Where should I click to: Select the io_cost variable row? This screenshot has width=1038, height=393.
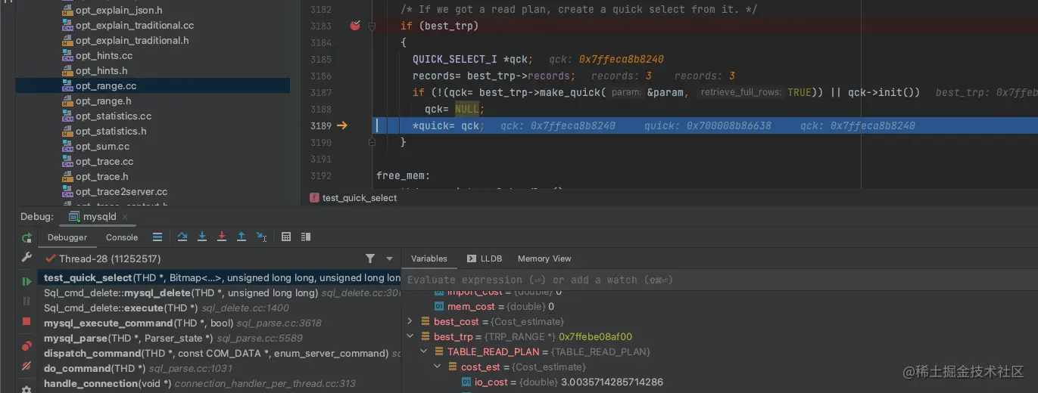[x=563, y=382]
